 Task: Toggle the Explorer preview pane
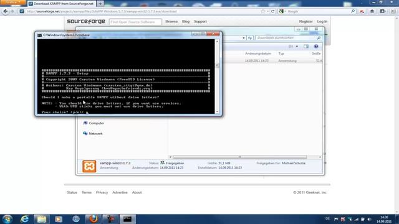pos(306,47)
